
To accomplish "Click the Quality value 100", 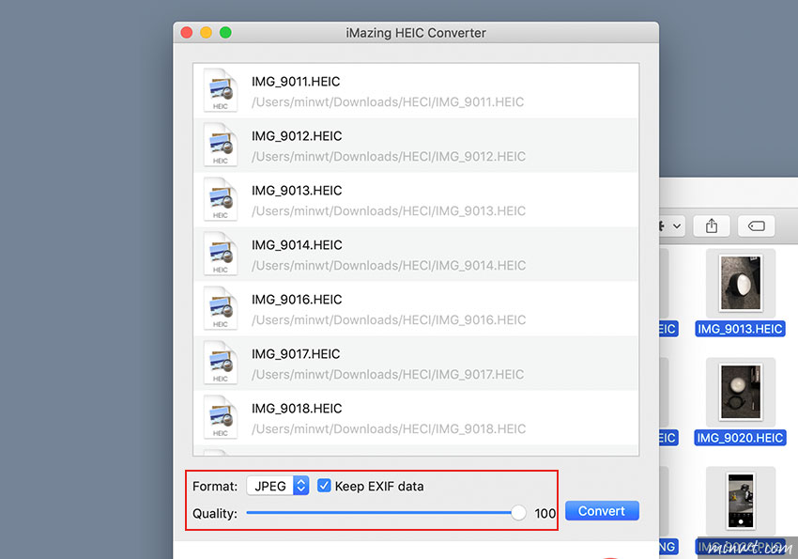I will [x=545, y=513].
